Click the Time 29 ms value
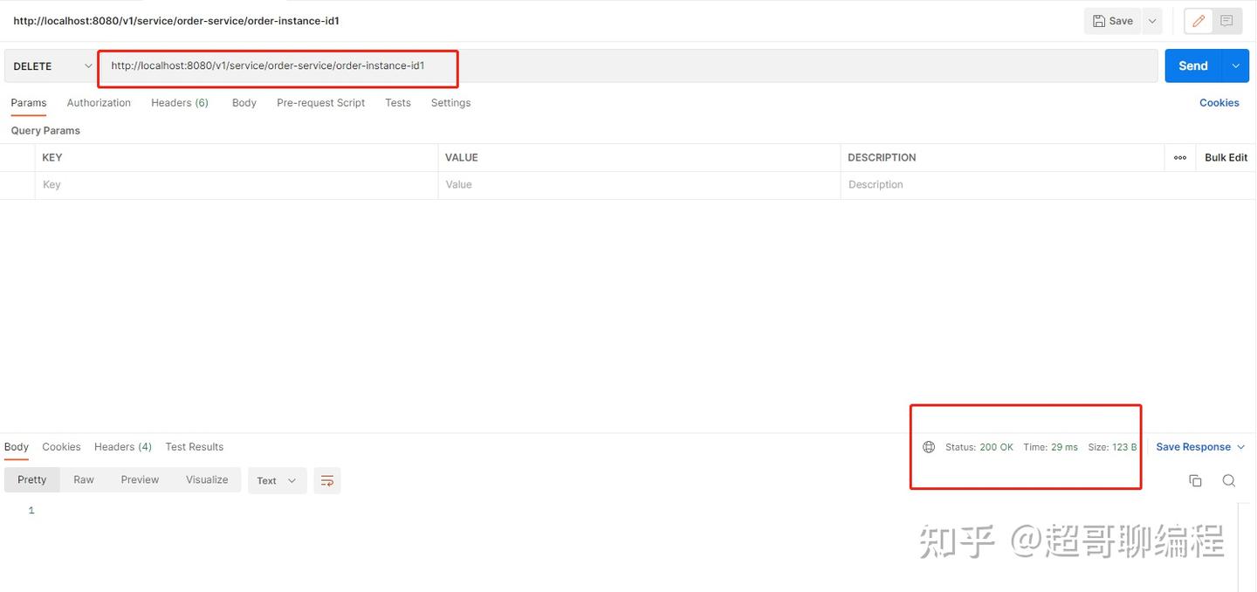This screenshot has width=1257, height=592. pyautogui.click(x=1064, y=447)
